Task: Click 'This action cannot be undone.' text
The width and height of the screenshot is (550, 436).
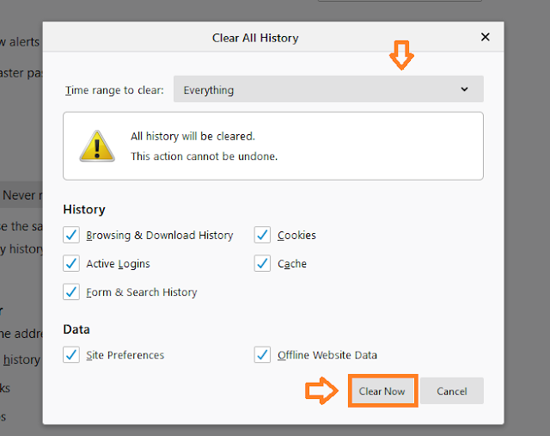Action: pos(205,157)
